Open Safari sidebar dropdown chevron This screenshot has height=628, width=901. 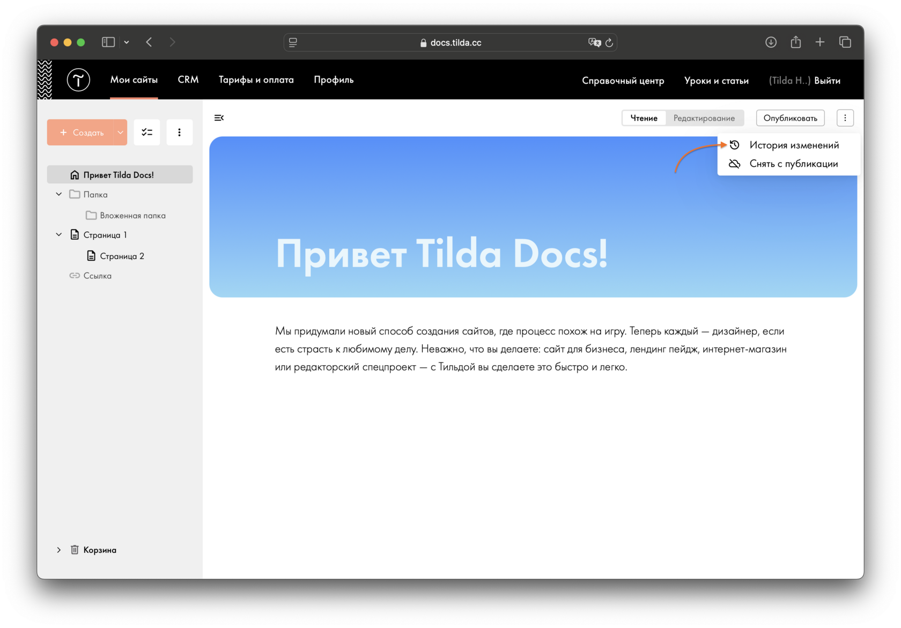[127, 42]
